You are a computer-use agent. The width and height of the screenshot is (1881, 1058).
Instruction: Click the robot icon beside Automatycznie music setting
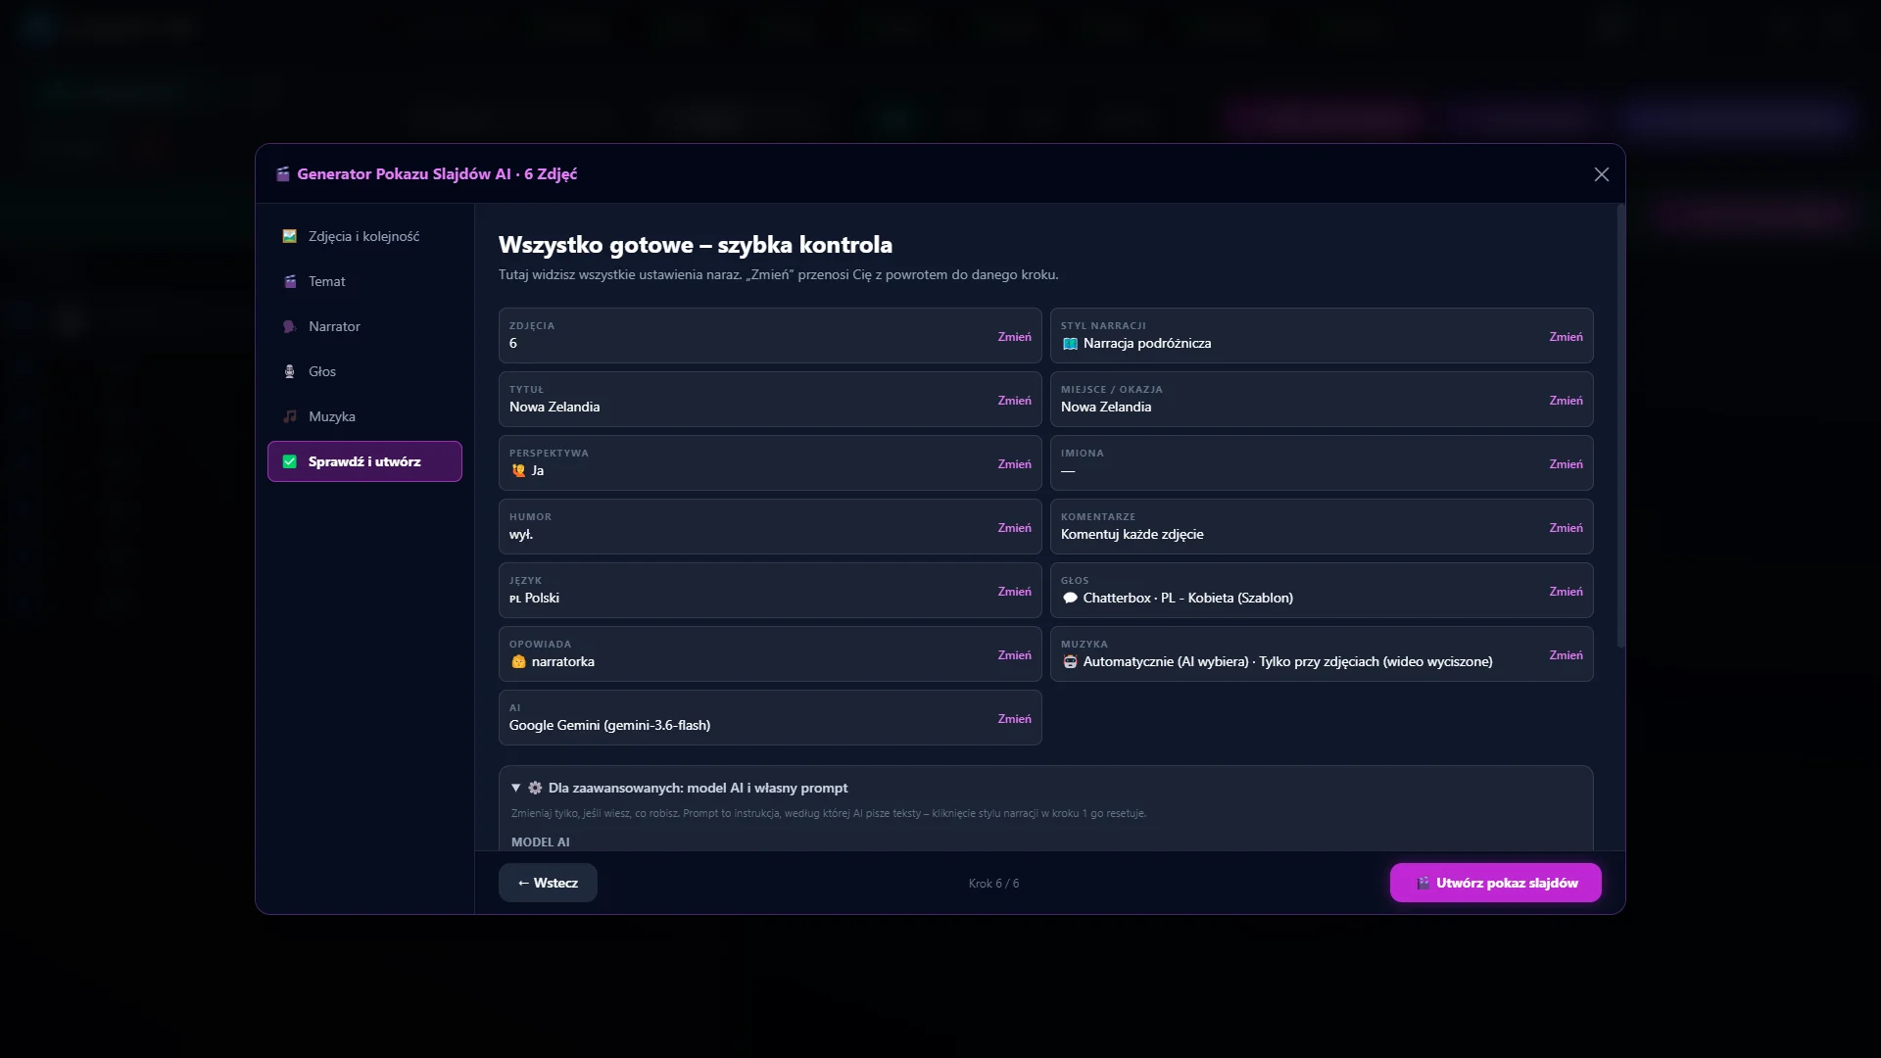coord(1070,662)
